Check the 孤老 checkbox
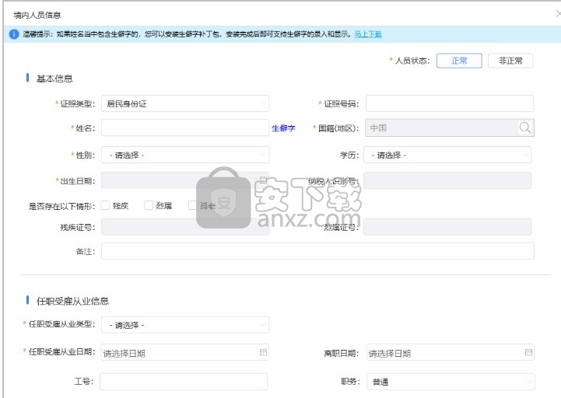This screenshot has width=561, height=398. tap(192, 205)
